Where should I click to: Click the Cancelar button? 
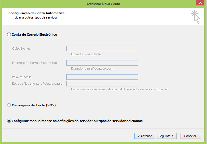[x=190, y=136]
